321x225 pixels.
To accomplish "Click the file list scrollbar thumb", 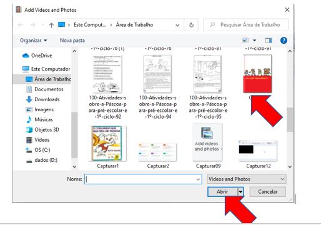I will pyautogui.click(x=290, y=119).
